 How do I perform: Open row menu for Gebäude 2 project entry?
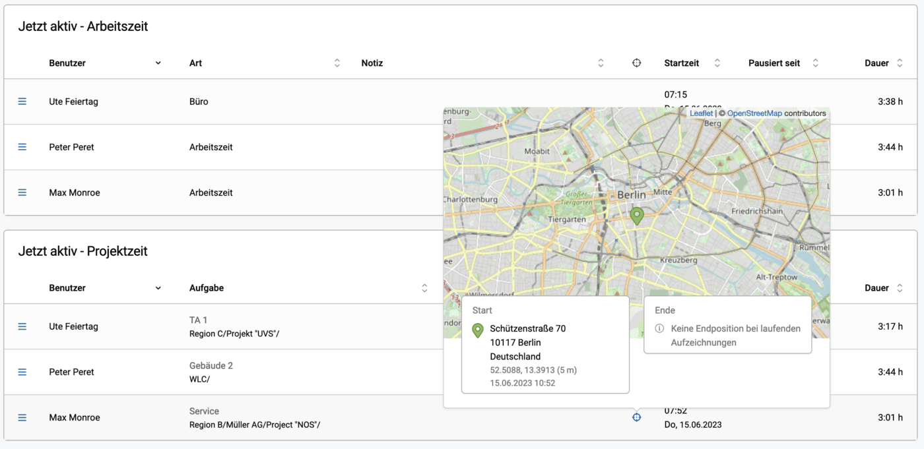pyautogui.click(x=22, y=372)
